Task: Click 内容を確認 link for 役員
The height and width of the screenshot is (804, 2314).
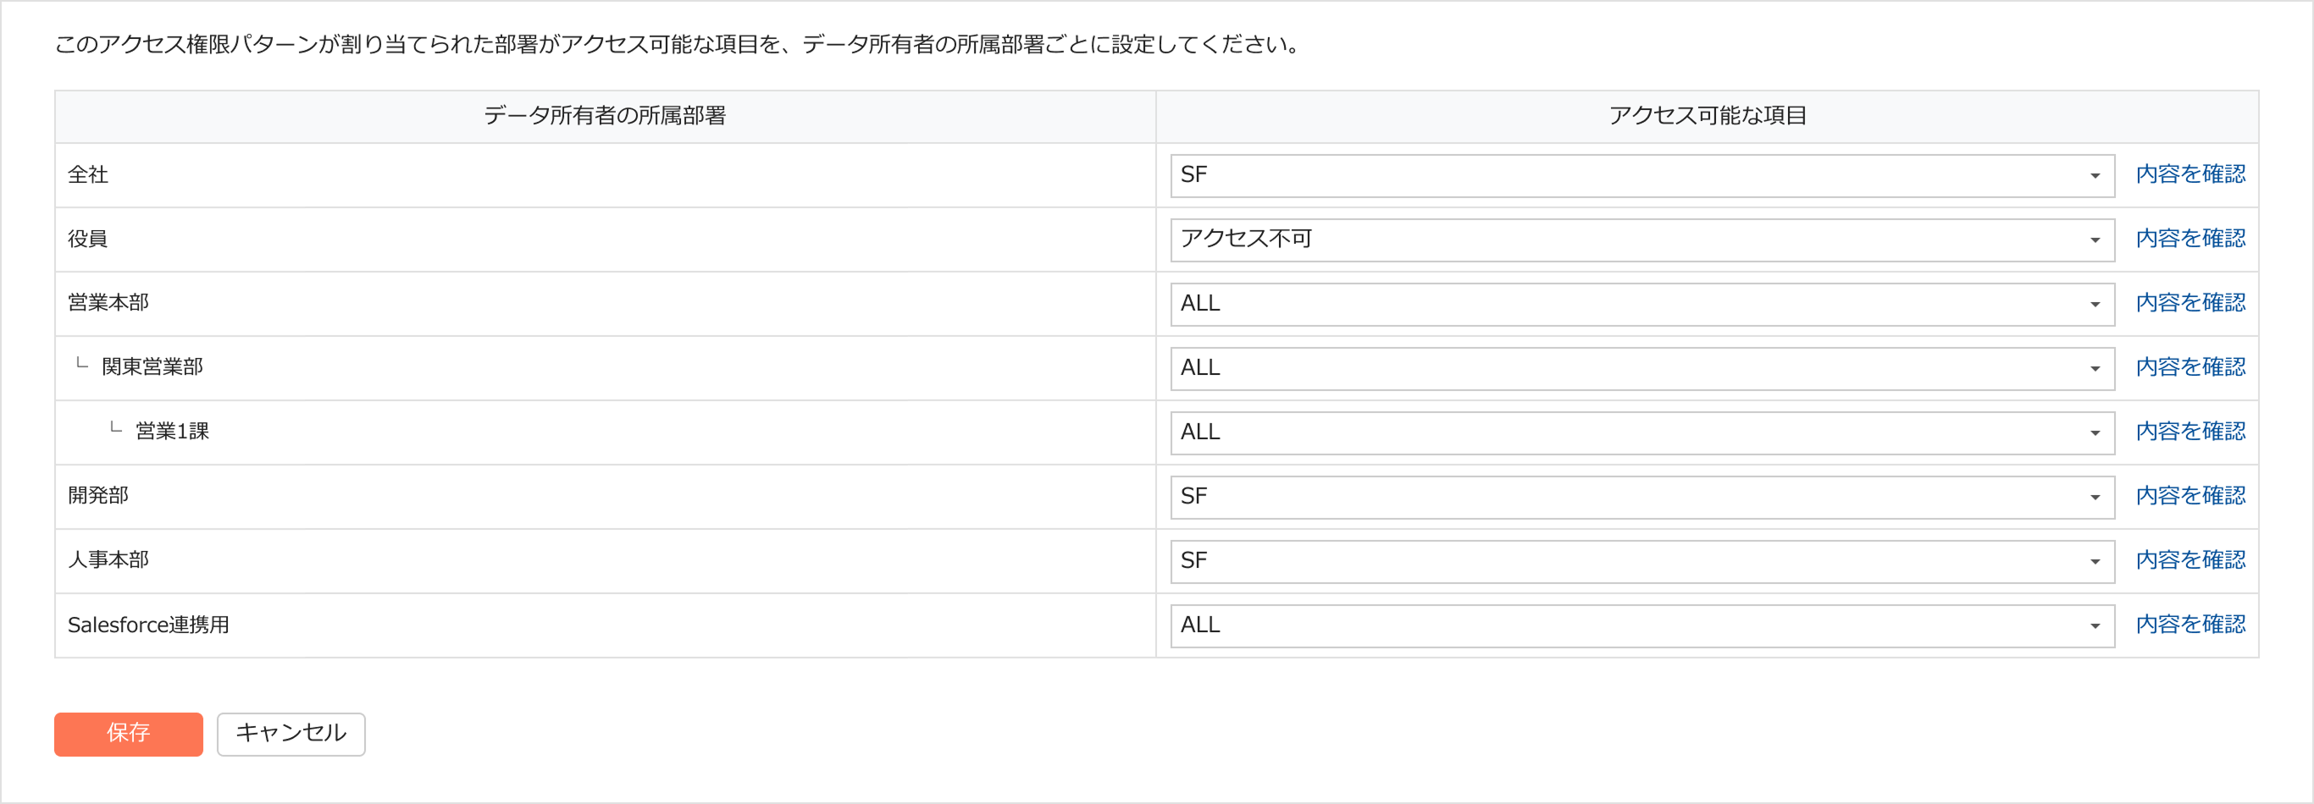Action: (x=2189, y=239)
